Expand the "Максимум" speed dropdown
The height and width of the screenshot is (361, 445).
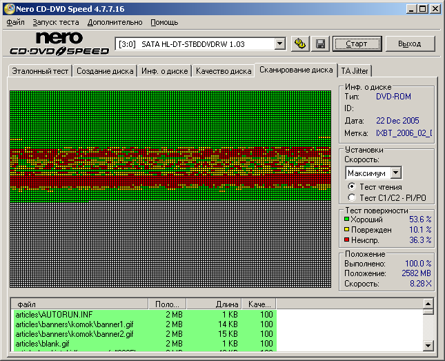(395, 173)
